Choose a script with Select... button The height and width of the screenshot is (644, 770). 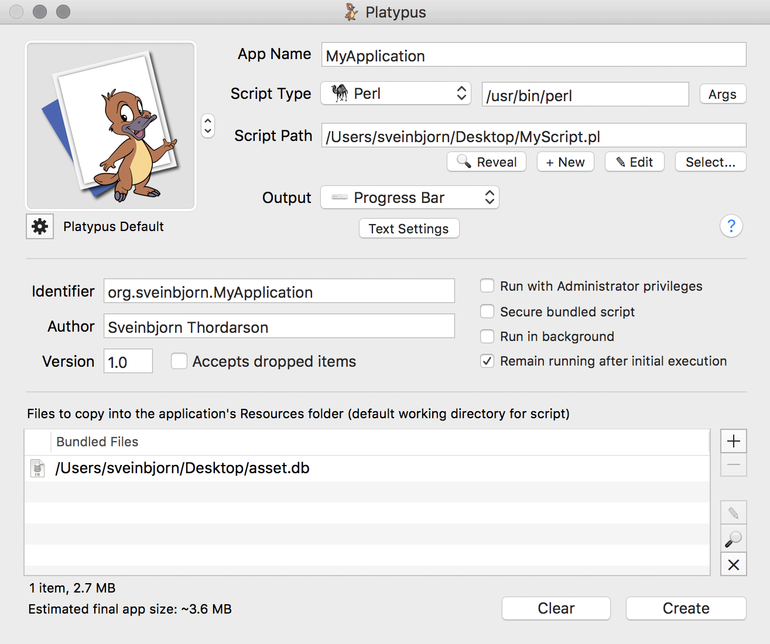pos(710,162)
